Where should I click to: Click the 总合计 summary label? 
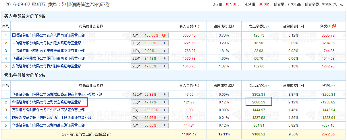(x=105, y=134)
